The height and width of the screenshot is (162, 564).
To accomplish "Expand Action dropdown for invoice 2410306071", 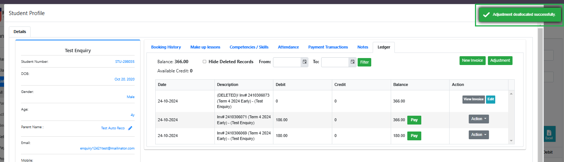I will 479,119.
